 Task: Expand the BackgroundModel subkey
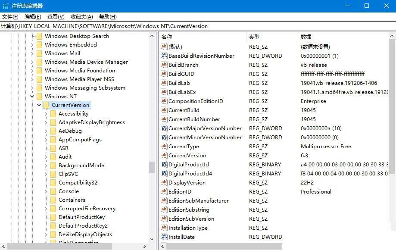pos(46,166)
